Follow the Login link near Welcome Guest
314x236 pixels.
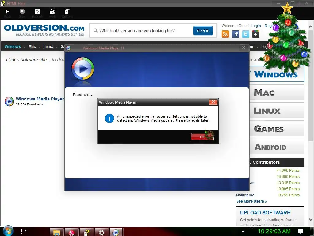(256, 26)
